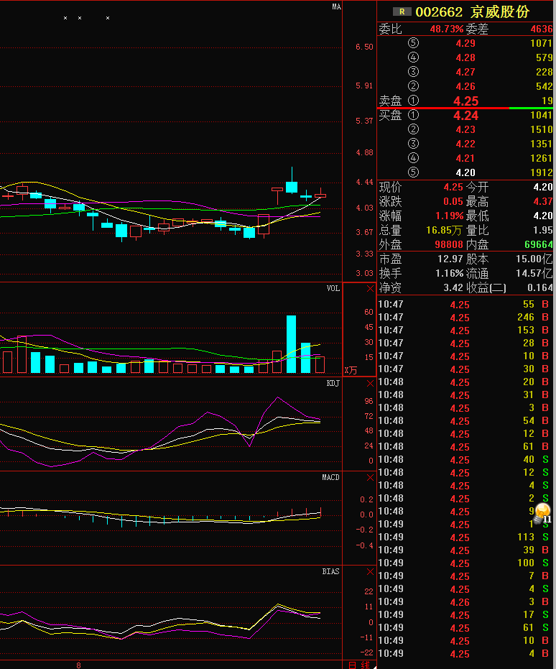Click stock name 京威股份 in the header
Viewport: 556px width, 669px height.
click(x=500, y=12)
